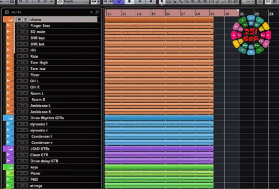Image resolution: width=279 pixels, height=189 pixels.
Task: Select the Room.R track name
Action: point(38,99)
